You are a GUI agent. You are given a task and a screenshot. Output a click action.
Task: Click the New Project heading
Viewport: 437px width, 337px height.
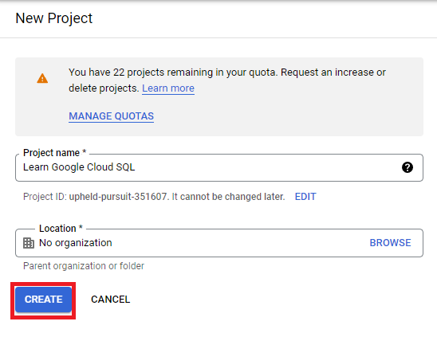click(53, 18)
